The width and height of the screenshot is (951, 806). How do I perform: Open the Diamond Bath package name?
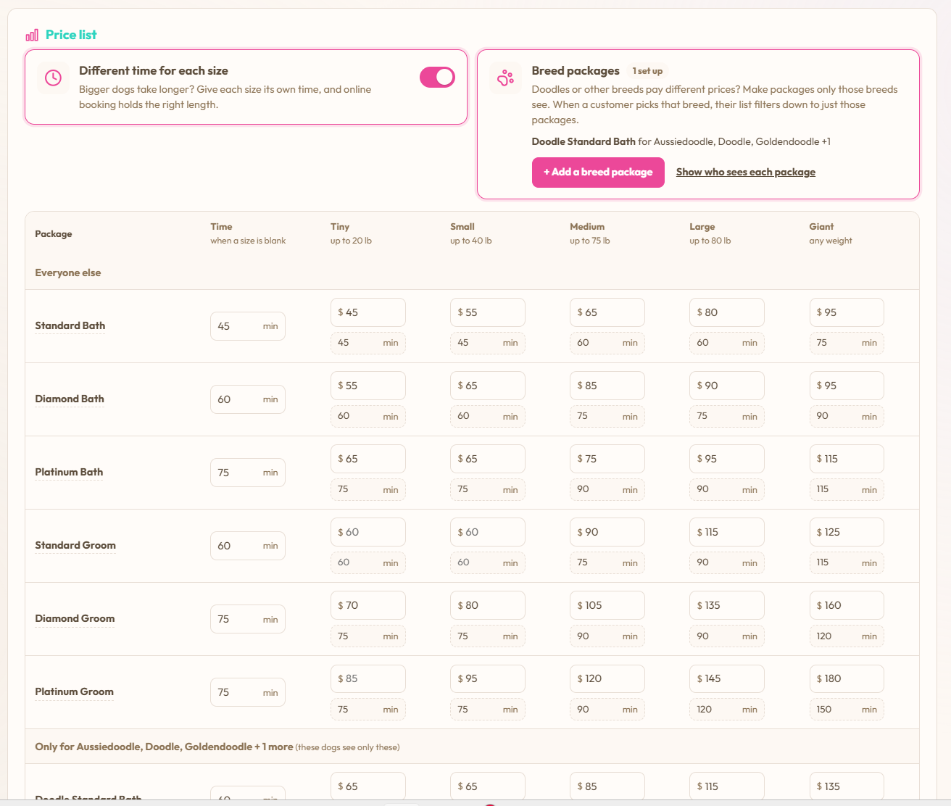pos(70,399)
